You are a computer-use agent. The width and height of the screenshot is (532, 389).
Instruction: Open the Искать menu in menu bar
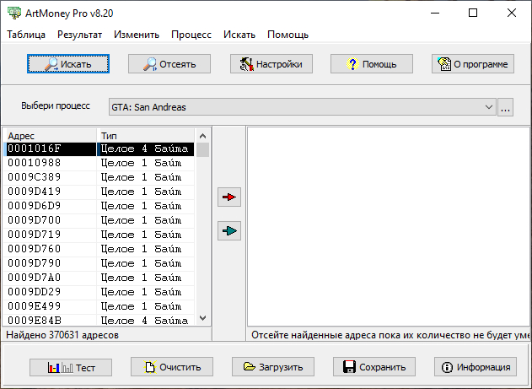(239, 35)
